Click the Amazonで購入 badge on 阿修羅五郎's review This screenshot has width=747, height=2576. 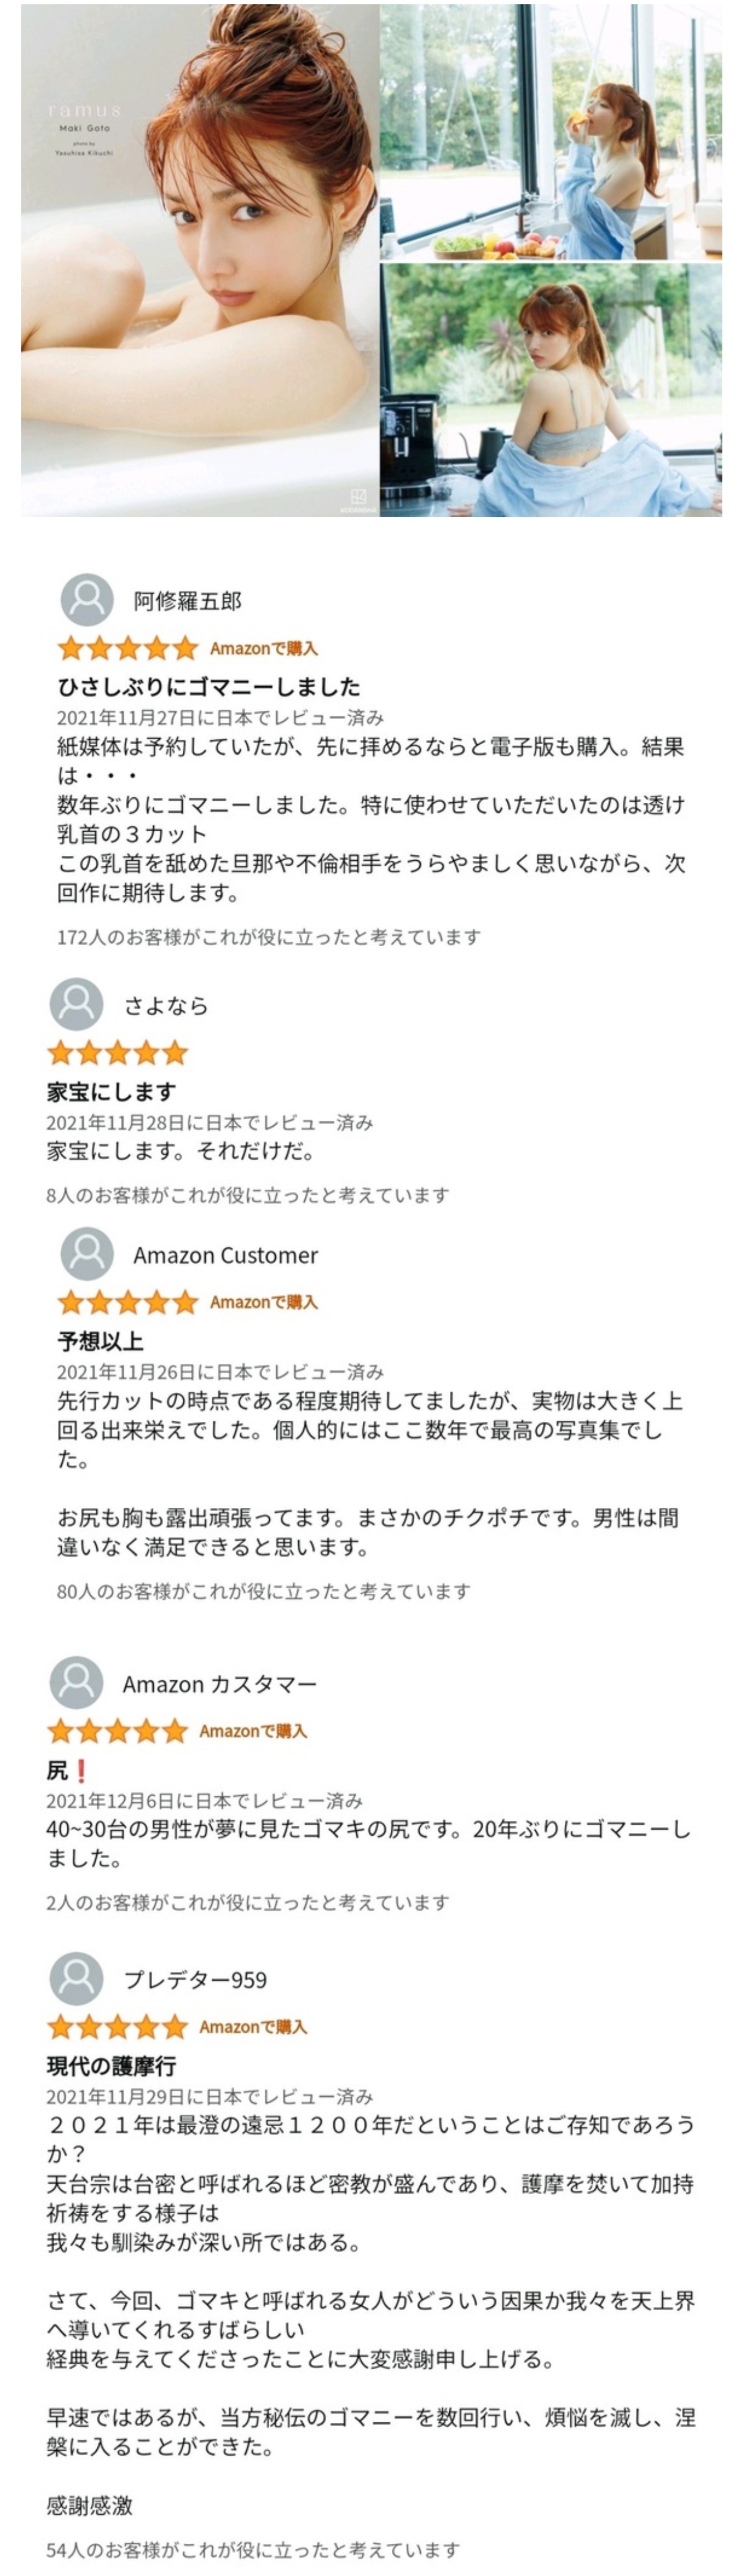(x=264, y=649)
